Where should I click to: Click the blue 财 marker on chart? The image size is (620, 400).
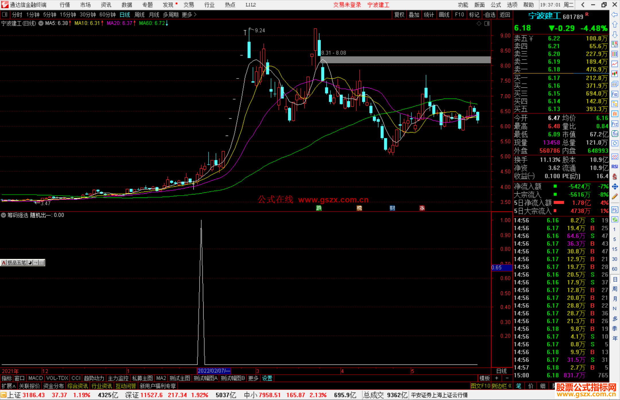coord(392,208)
